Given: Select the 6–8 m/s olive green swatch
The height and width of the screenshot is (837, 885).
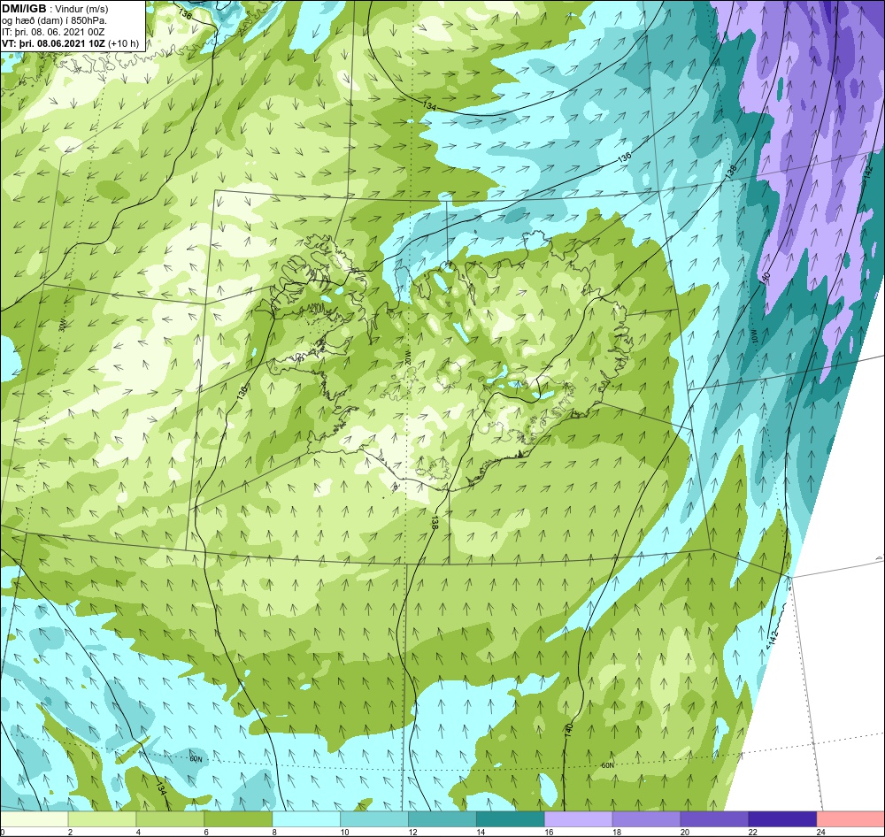Looking at the screenshot, I should pos(238,818).
